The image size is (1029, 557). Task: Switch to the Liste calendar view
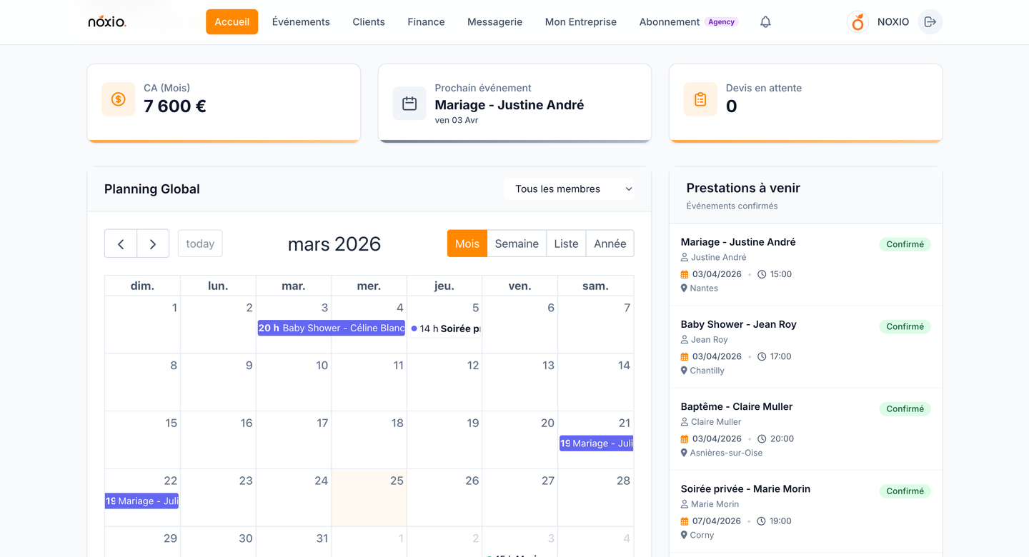click(566, 244)
